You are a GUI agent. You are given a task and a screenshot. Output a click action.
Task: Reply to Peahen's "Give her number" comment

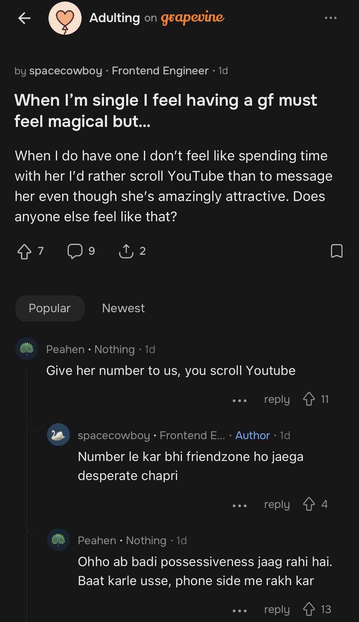(277, 400)
